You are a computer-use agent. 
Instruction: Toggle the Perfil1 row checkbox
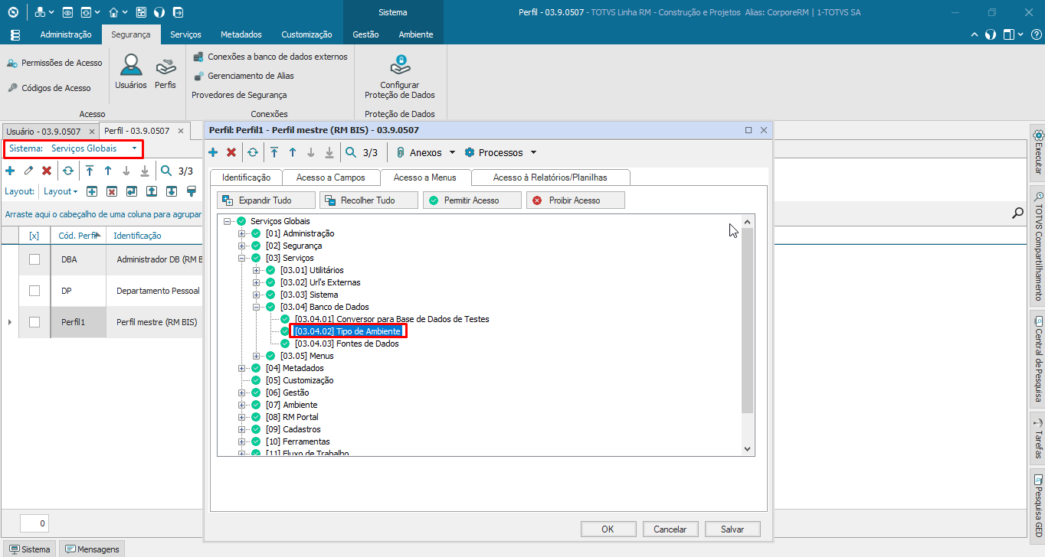click(x=34, y=322)
